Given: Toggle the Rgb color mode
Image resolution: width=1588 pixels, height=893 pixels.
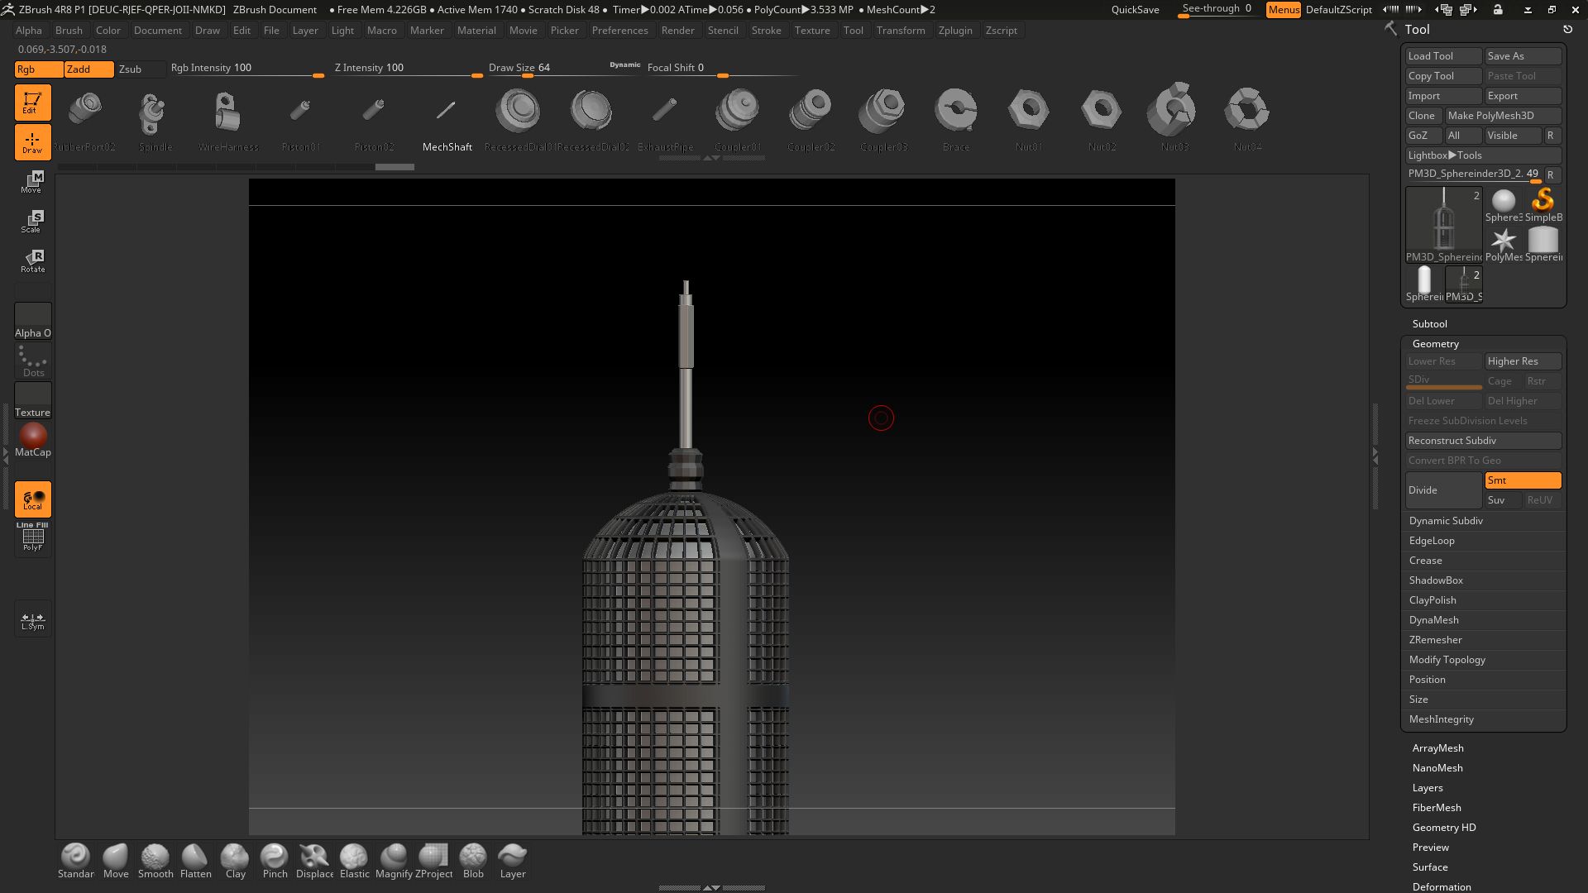Looking at the screenshot, I should coord(39,69).
